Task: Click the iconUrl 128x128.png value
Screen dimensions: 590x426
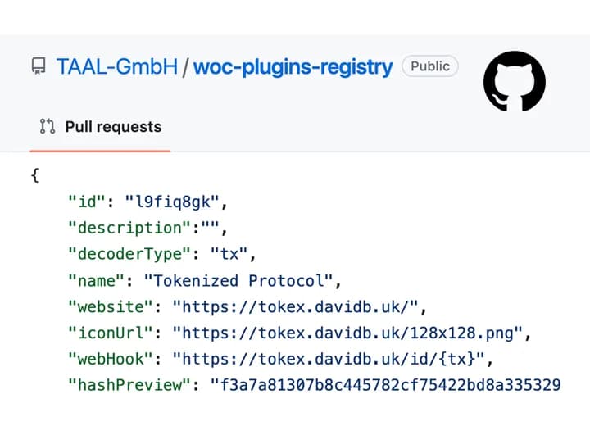Action: pyautogui.click(x=347, y=333)
